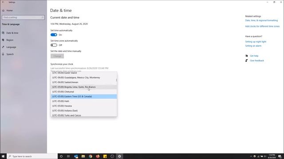Open Setting up night light help link
This screenshot has width=284, height=159.
pyautogui.click(x=256, y=42)
